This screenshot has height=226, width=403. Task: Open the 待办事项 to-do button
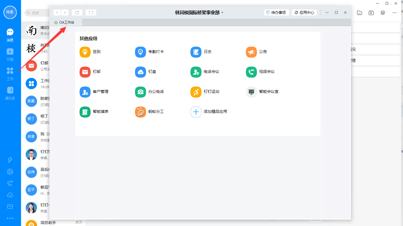(x=277, y=12)
